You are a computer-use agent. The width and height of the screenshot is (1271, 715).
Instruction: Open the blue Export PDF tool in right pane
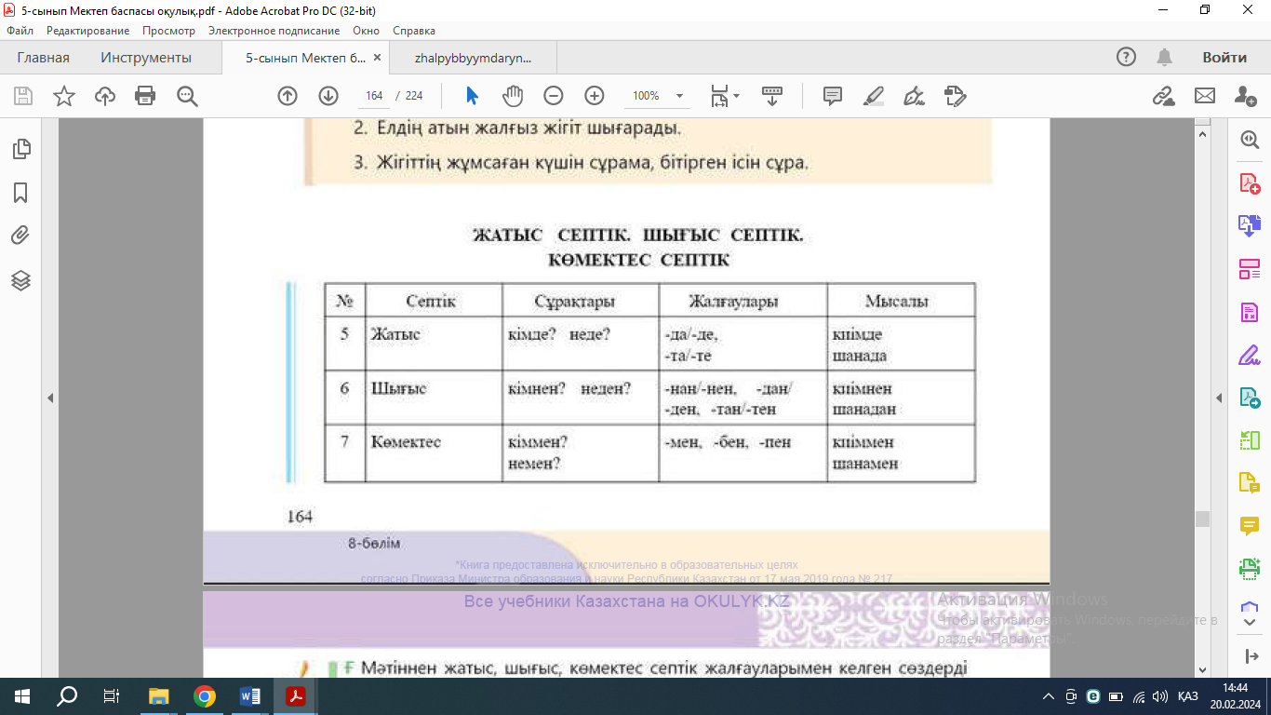click(x=1249, y=226)
